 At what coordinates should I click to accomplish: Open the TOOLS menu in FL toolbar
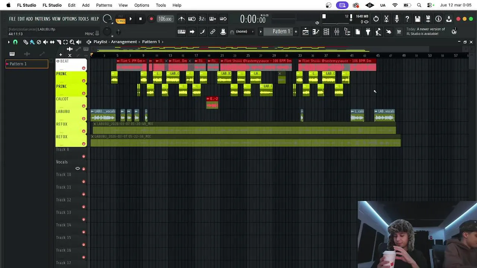83,19
